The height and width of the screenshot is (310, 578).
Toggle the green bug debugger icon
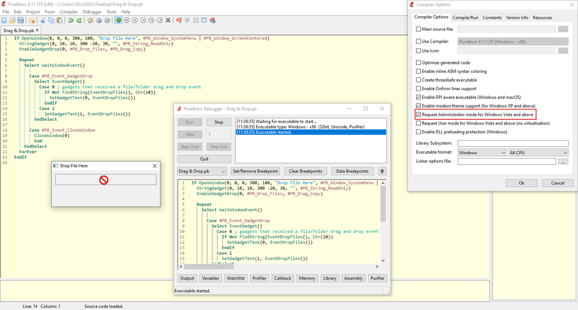[118, 20]
